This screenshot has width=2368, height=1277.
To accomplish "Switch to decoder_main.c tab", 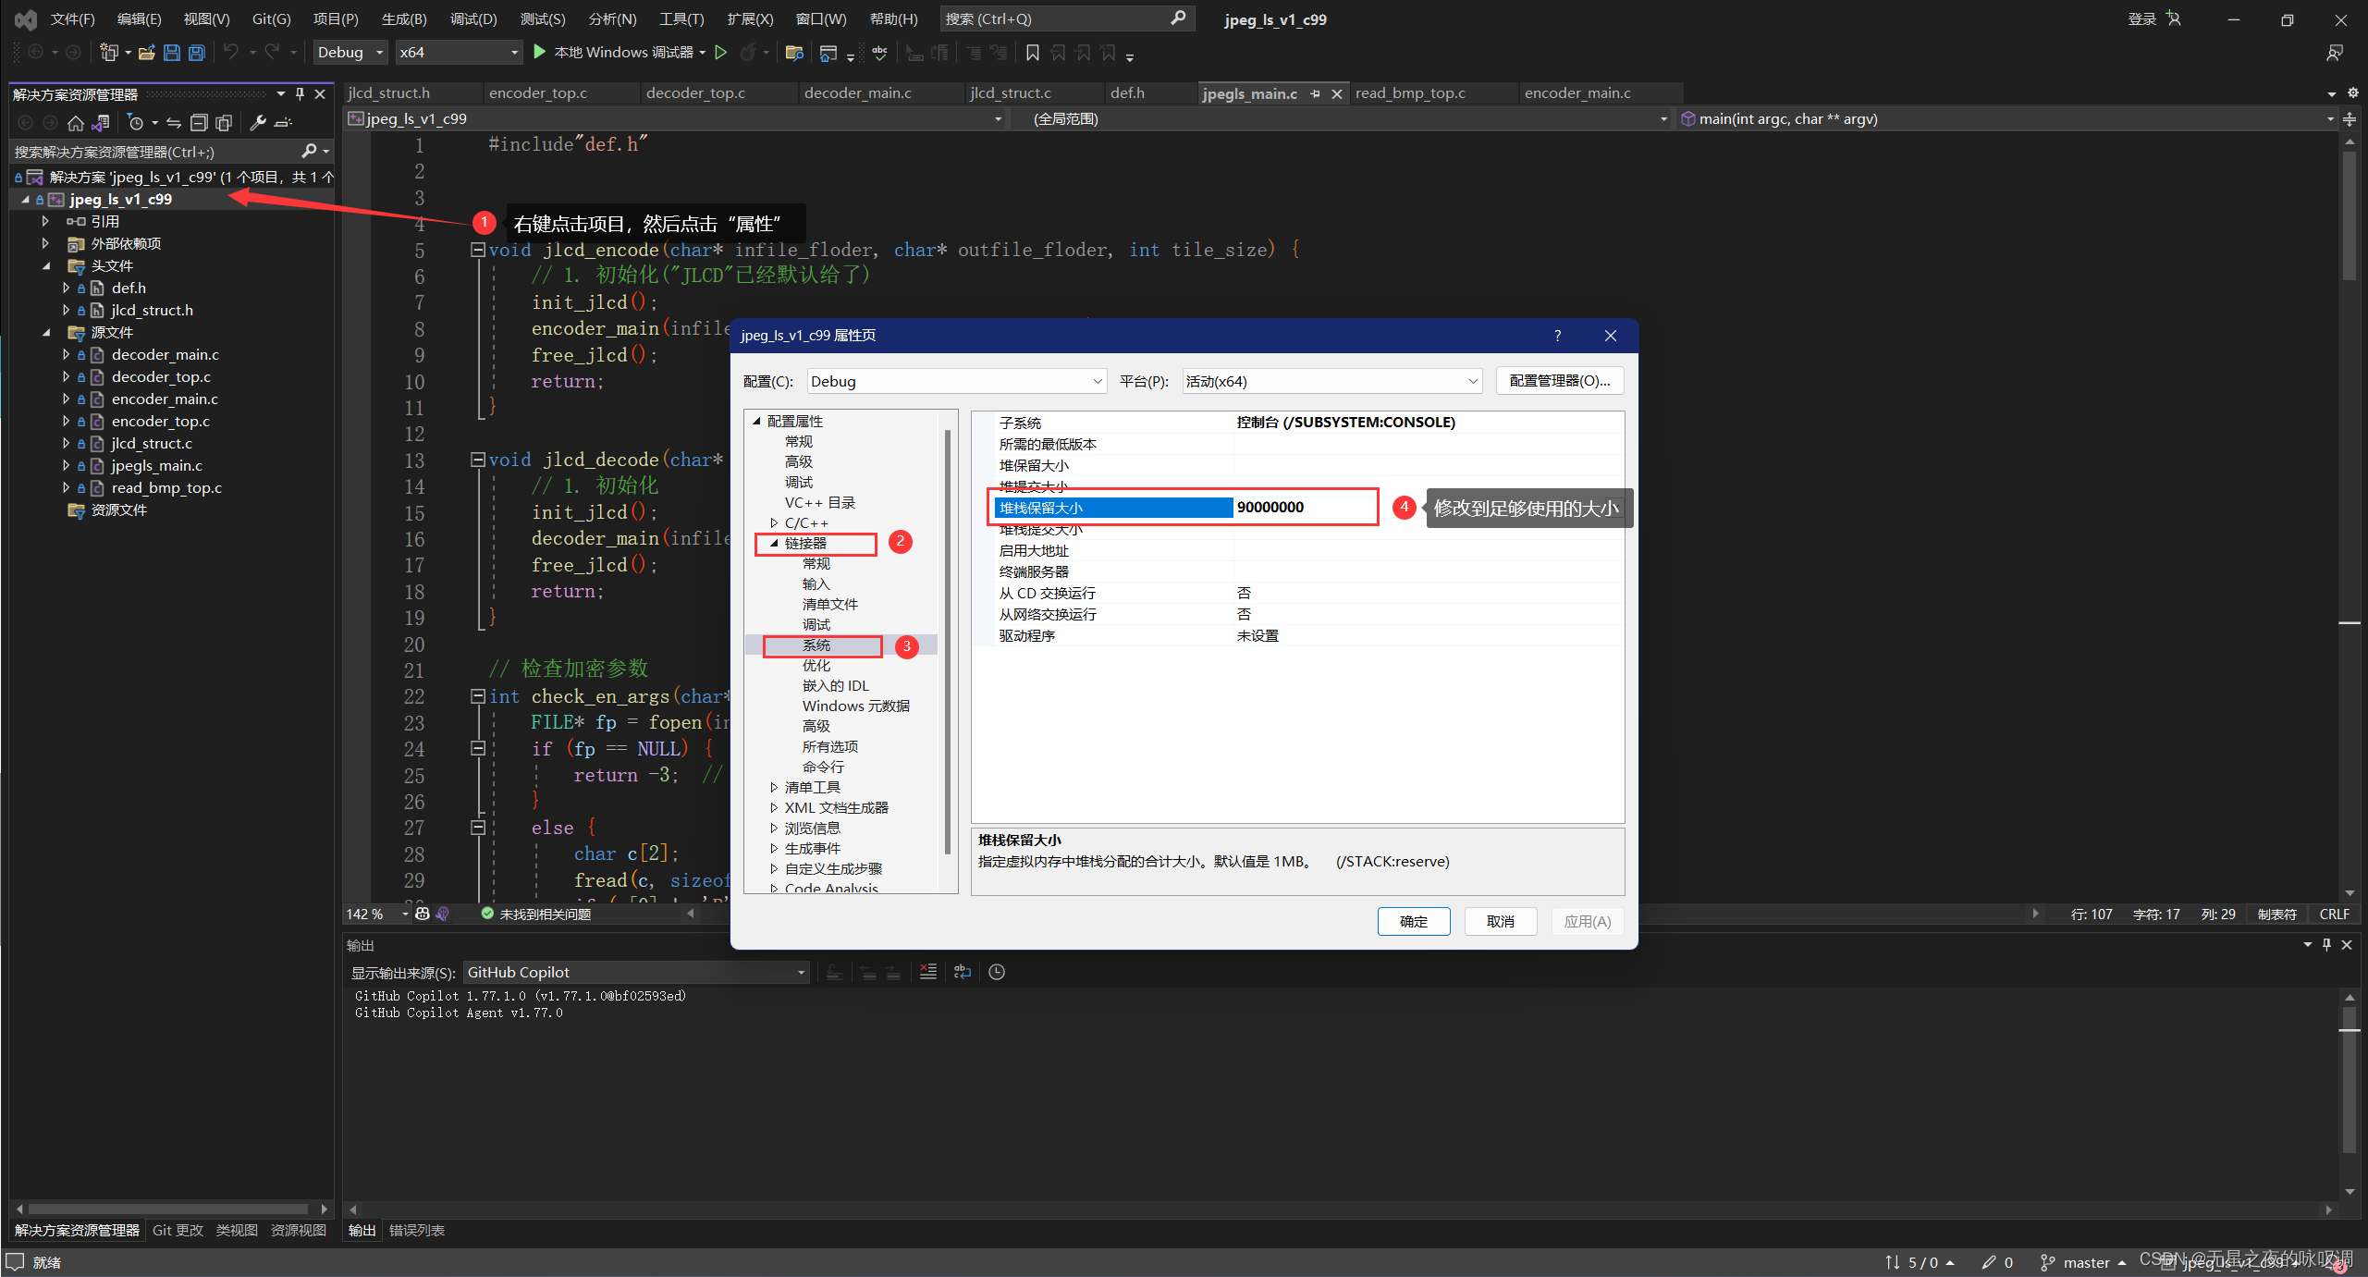I will [857, 93].
